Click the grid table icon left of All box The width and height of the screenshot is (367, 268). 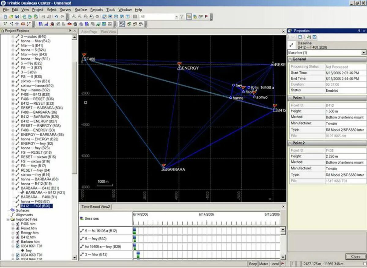[135, 17]
